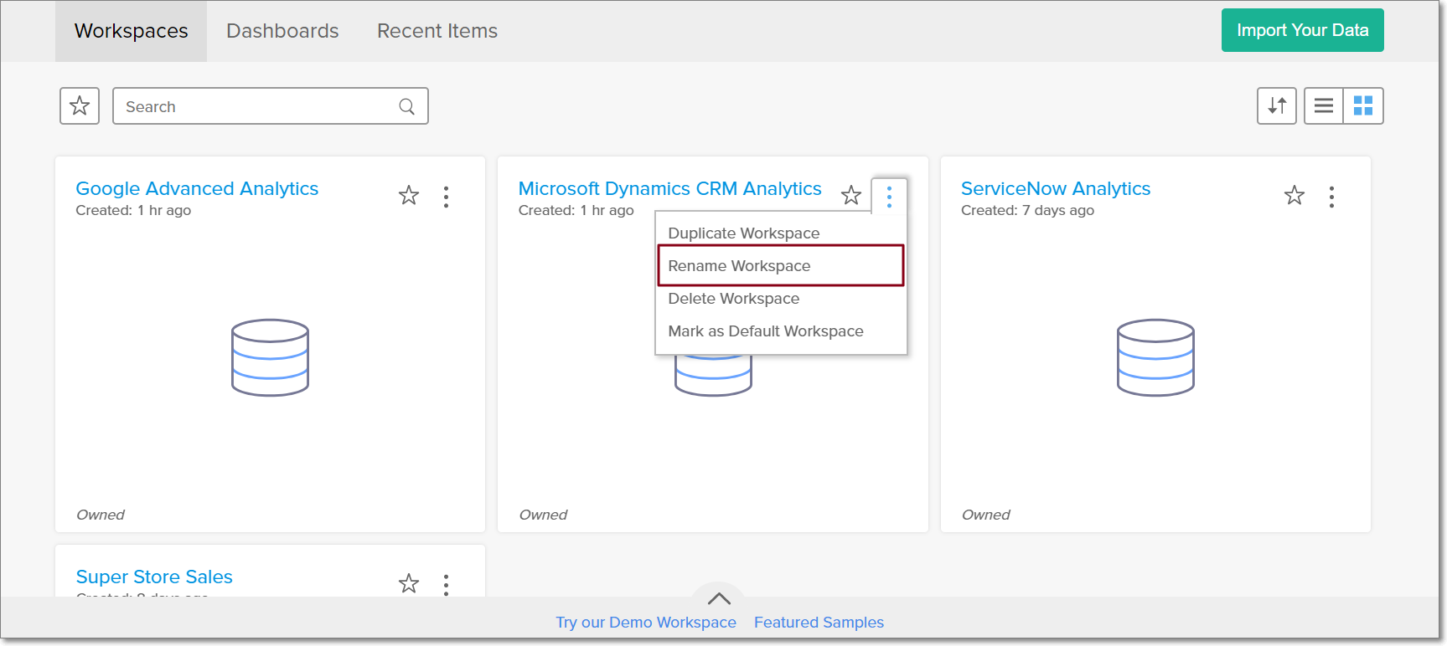Switch to list view layout
This screenshot has width=1447, height=646.
point(1324,106)
